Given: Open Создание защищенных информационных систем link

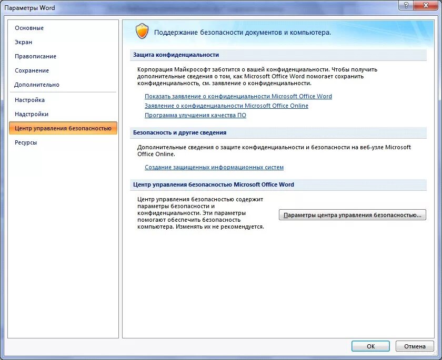Looking at the screenshot, I should tap(214, 167).
